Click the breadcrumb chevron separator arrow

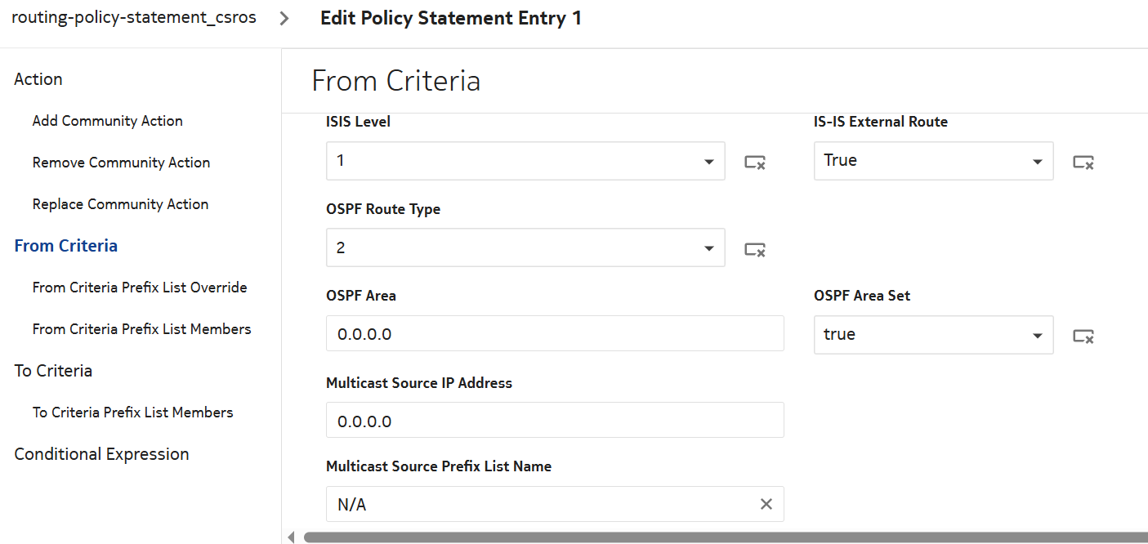[x=284, y=19]
